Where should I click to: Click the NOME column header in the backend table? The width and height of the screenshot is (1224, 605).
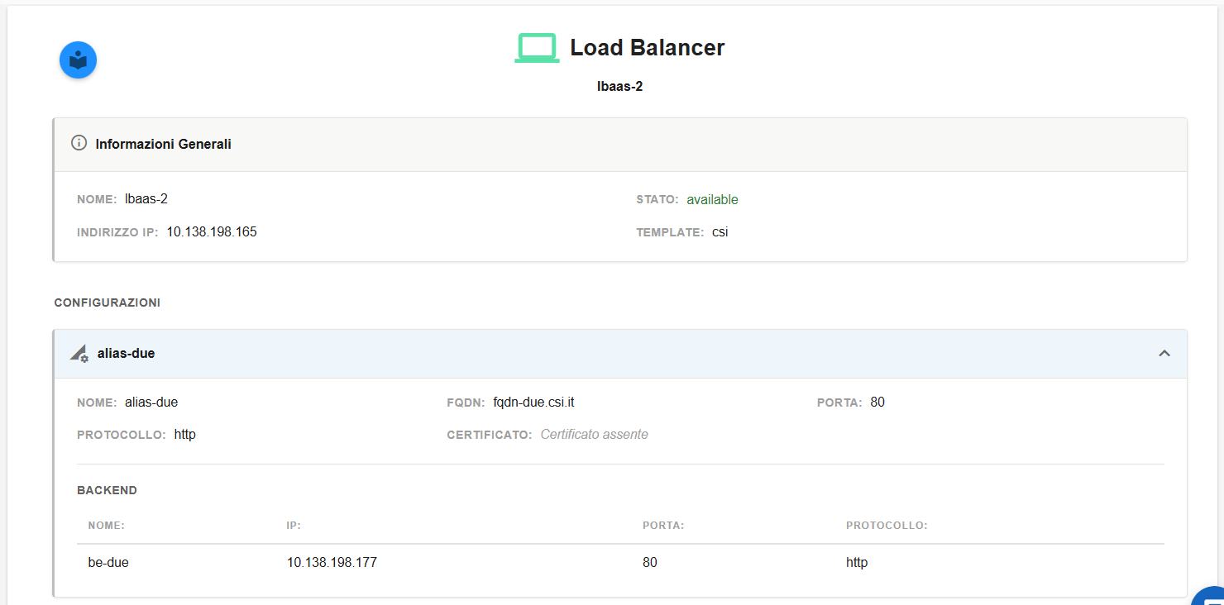[107, 526]
